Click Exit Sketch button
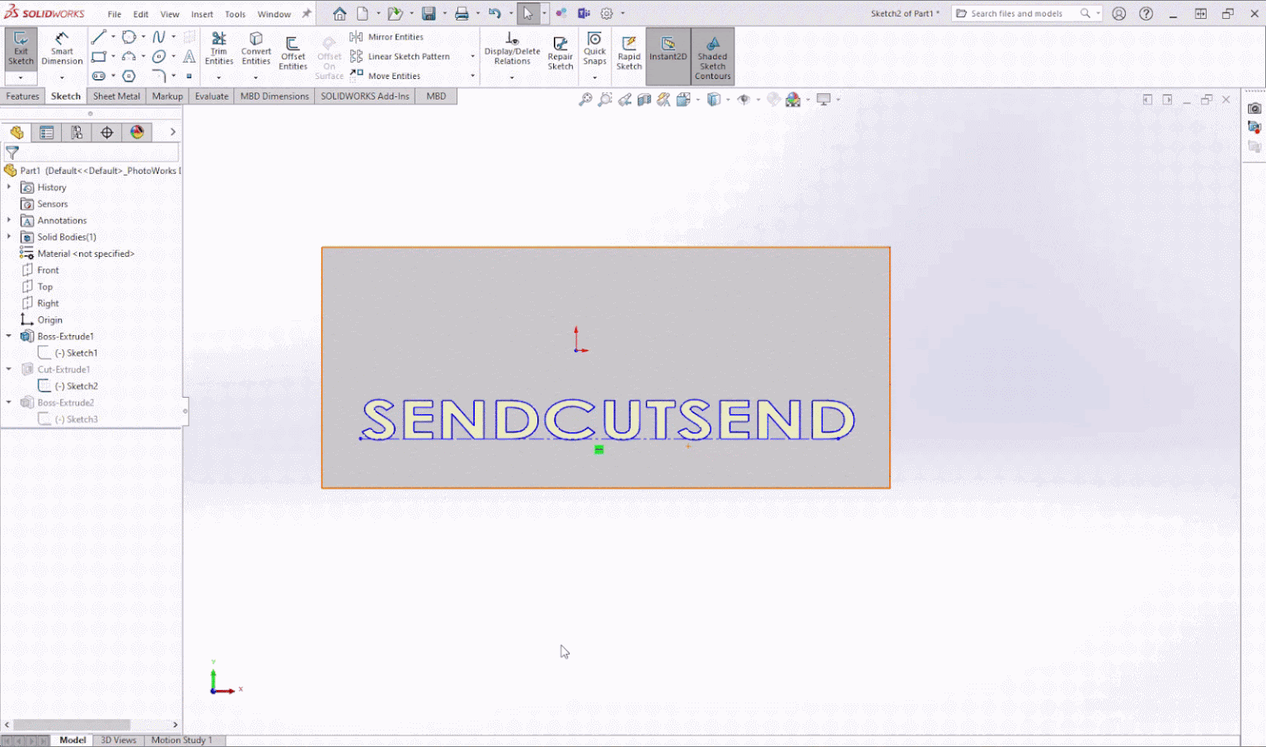The image size is (1266, 747). (x=21, y=49)
